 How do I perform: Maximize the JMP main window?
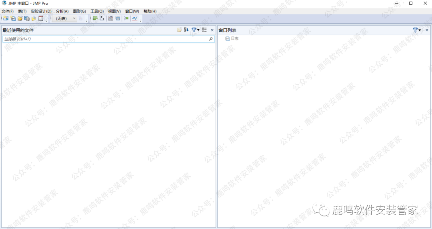tap(411, 3)
